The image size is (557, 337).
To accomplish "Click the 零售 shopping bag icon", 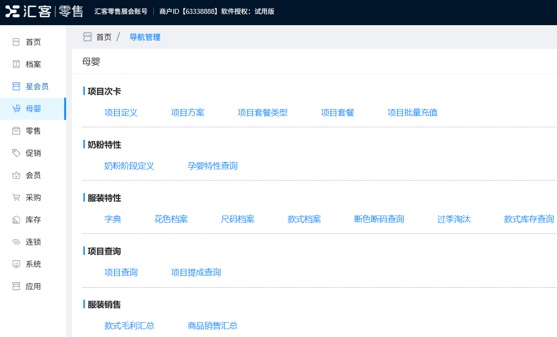I will 16,131.
